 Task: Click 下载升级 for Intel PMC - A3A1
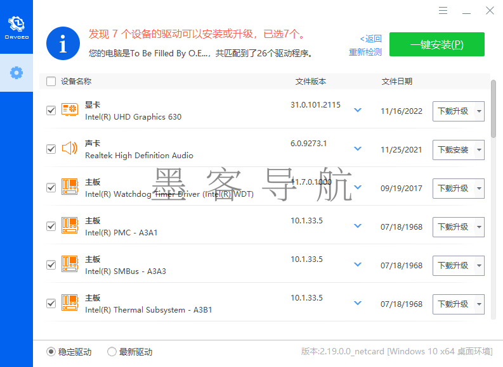pos(454,227)
